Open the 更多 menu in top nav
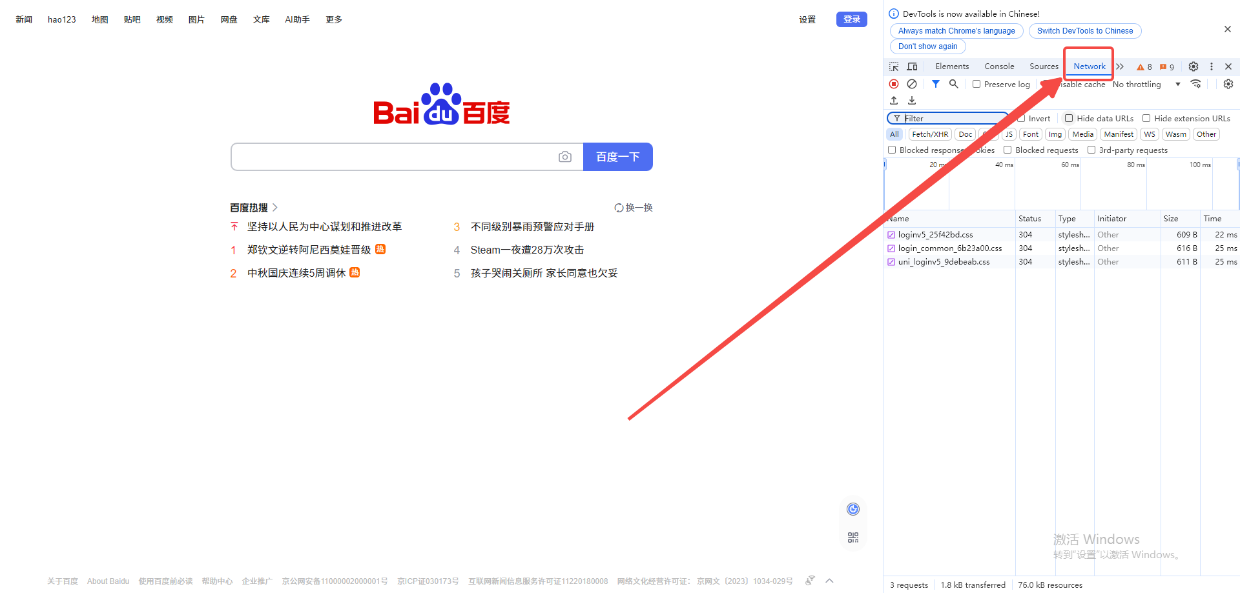Viewport: 1240px width, 593px height. pyautogui.click(x=334, y=19)
